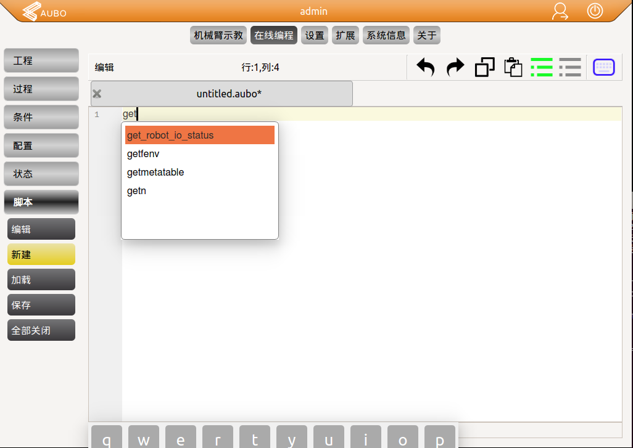This screenshot has width=633, height=448.
Task: Open the 系统信息 tab
Action: [x=386, y=35]
